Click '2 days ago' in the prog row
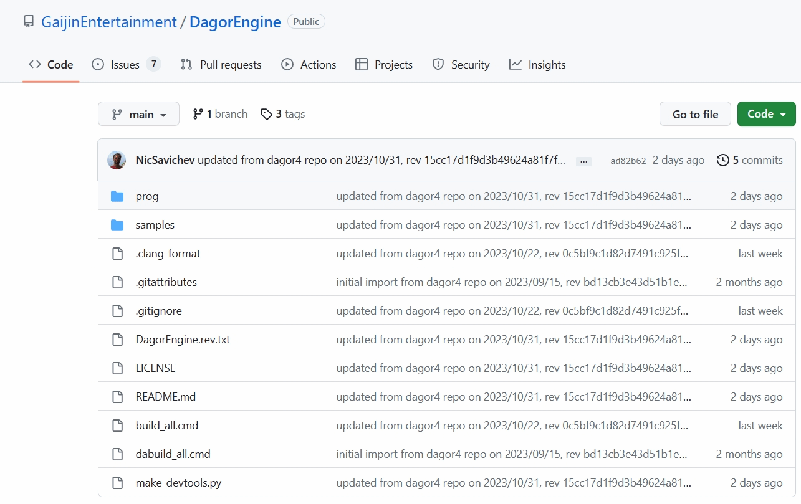This screenshot has width=801, height=504. (757, 196)
